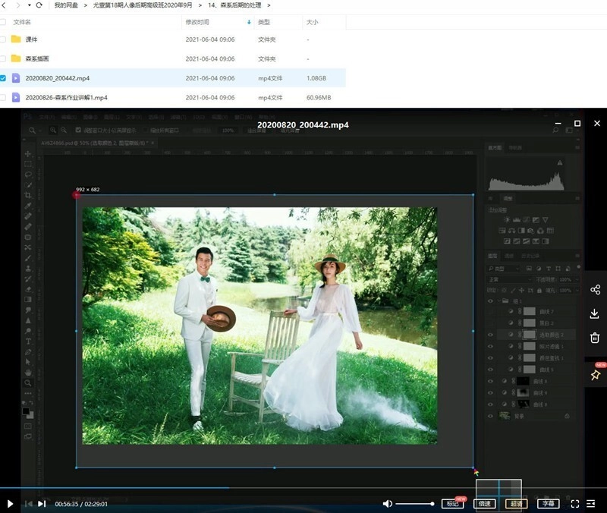
Task: Click the pin icon with the NEW badge
Action: point(594,373)
